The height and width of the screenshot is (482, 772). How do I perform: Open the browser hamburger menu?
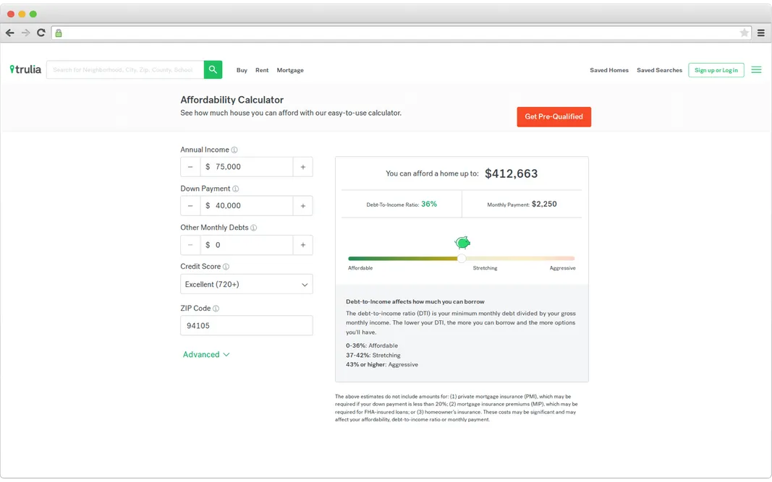[x=761, y=33]
